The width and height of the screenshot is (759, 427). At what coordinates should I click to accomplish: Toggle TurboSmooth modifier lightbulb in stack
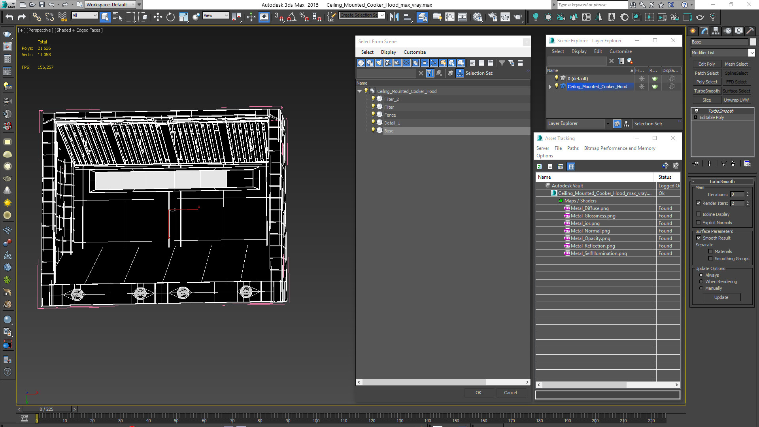(697, 111)
